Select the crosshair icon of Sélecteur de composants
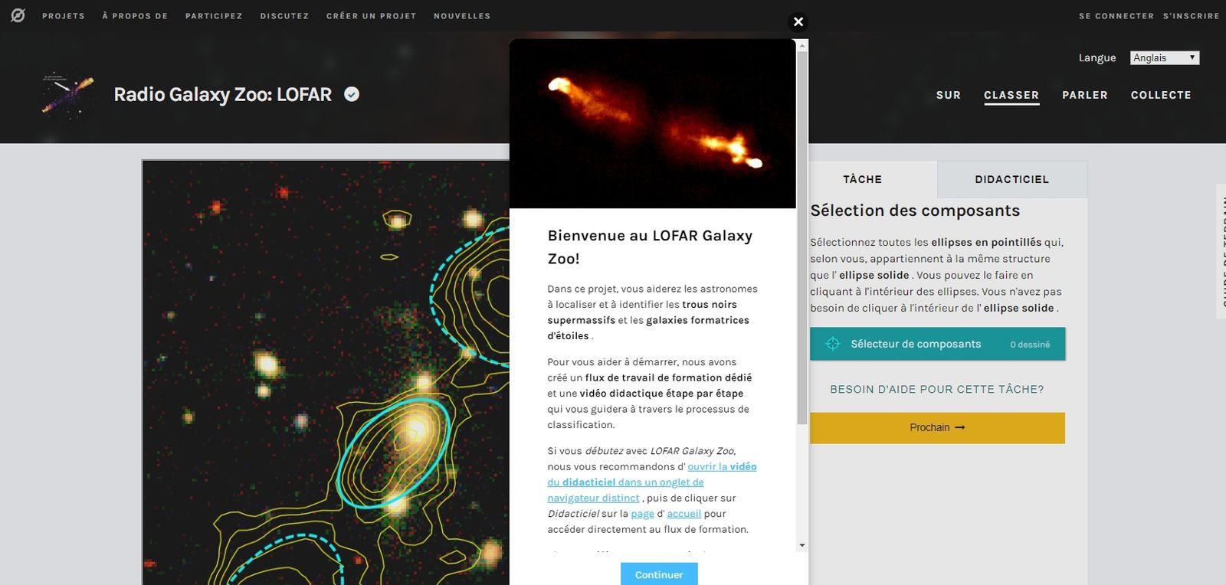Image resolution: width=1226 pixels, height=585 pixels. pyautogui.click(x=833, y=344)
